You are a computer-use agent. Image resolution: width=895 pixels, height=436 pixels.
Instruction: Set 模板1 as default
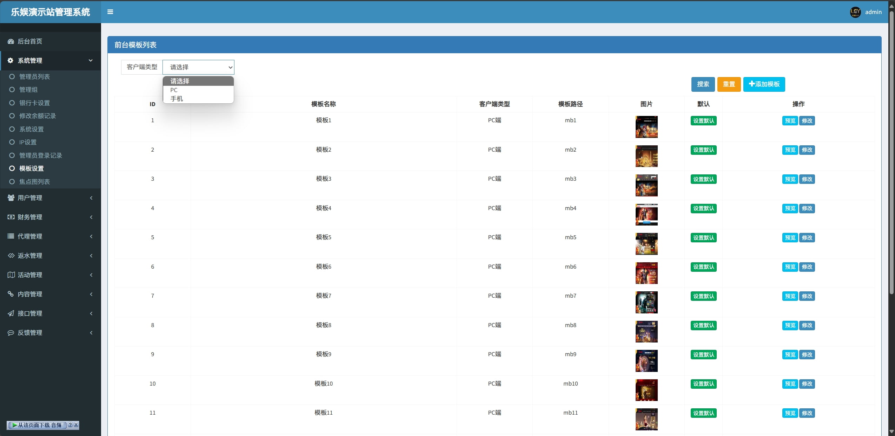(703, 121)
